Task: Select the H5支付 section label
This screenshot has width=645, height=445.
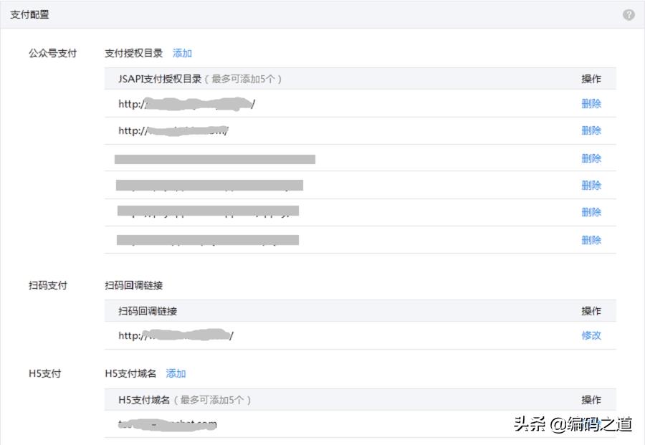Action: click(x=46, y=373)
